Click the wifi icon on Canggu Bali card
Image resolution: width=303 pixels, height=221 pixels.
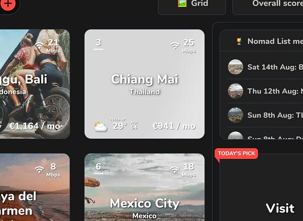[x=39, y=45]
